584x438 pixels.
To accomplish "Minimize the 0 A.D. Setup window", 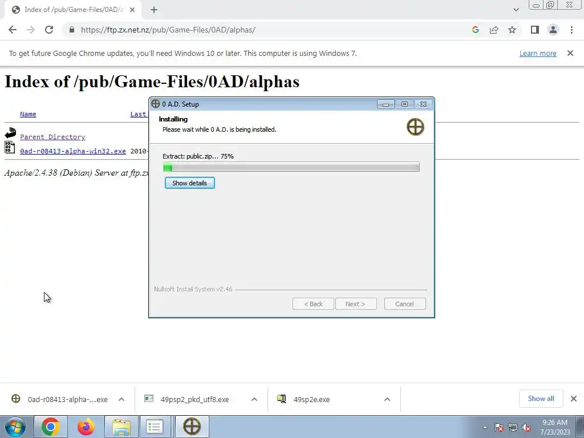I will (386, 104).
